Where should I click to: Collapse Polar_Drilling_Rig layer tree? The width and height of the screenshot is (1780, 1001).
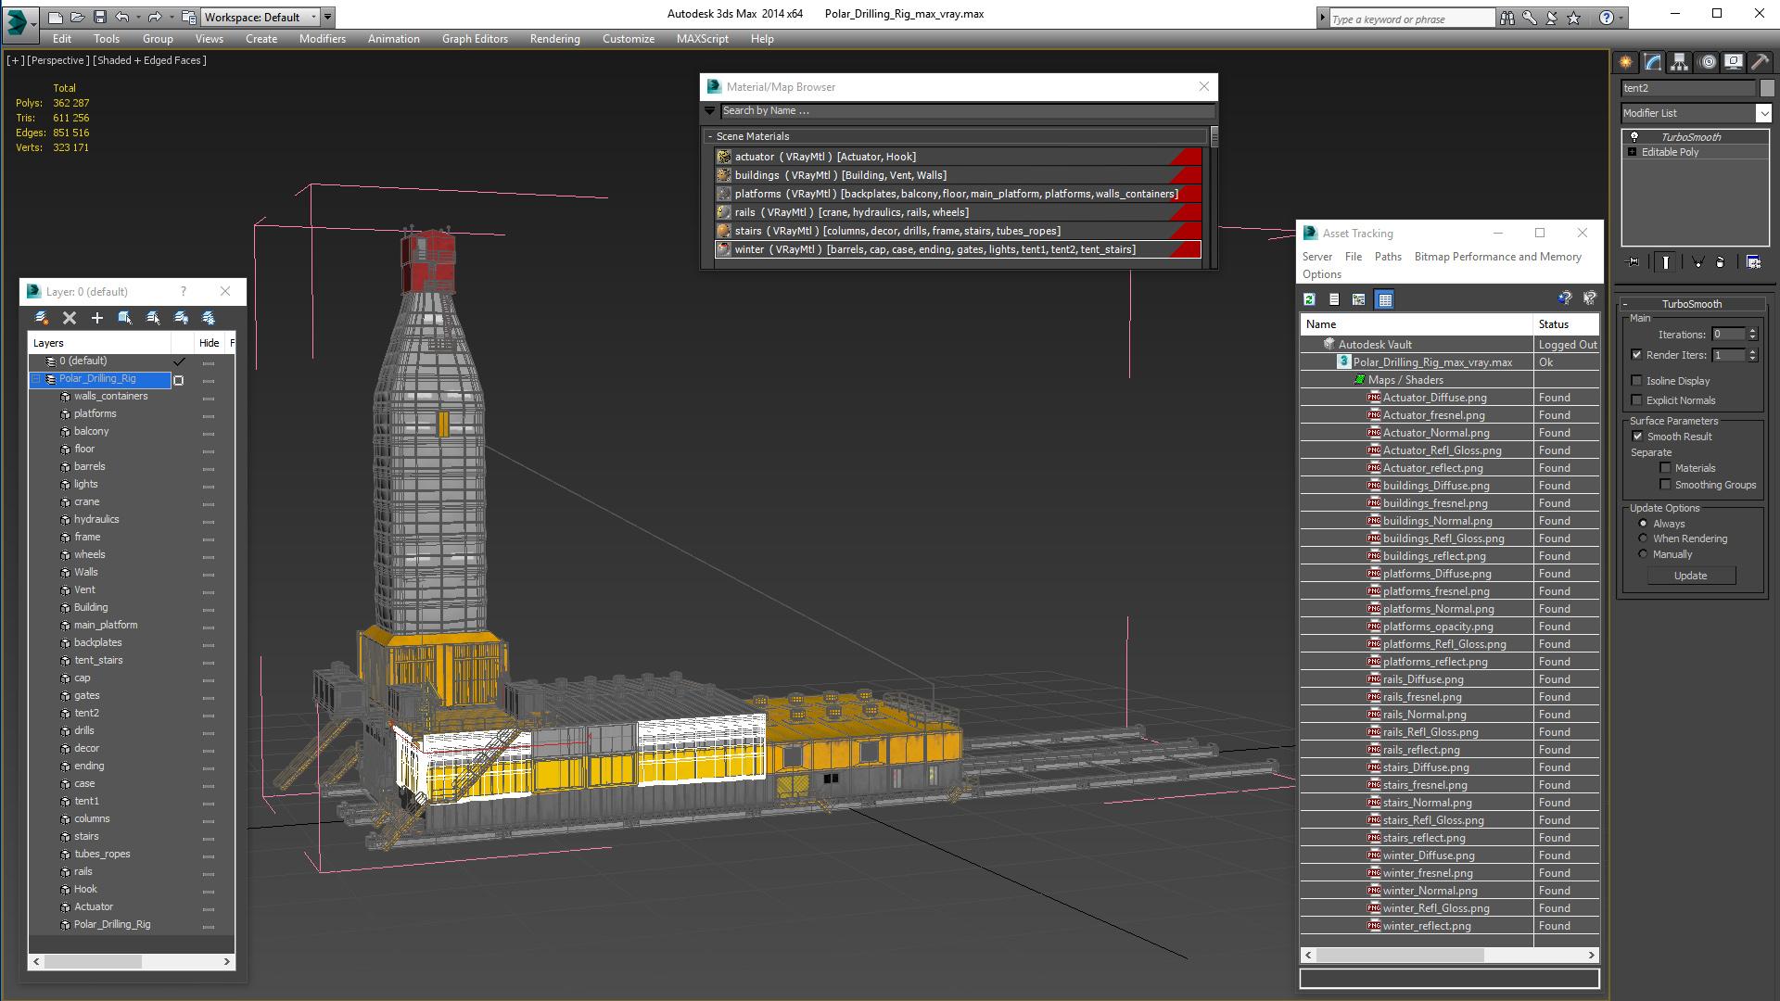pyautogui.click(x=36, y=379)
